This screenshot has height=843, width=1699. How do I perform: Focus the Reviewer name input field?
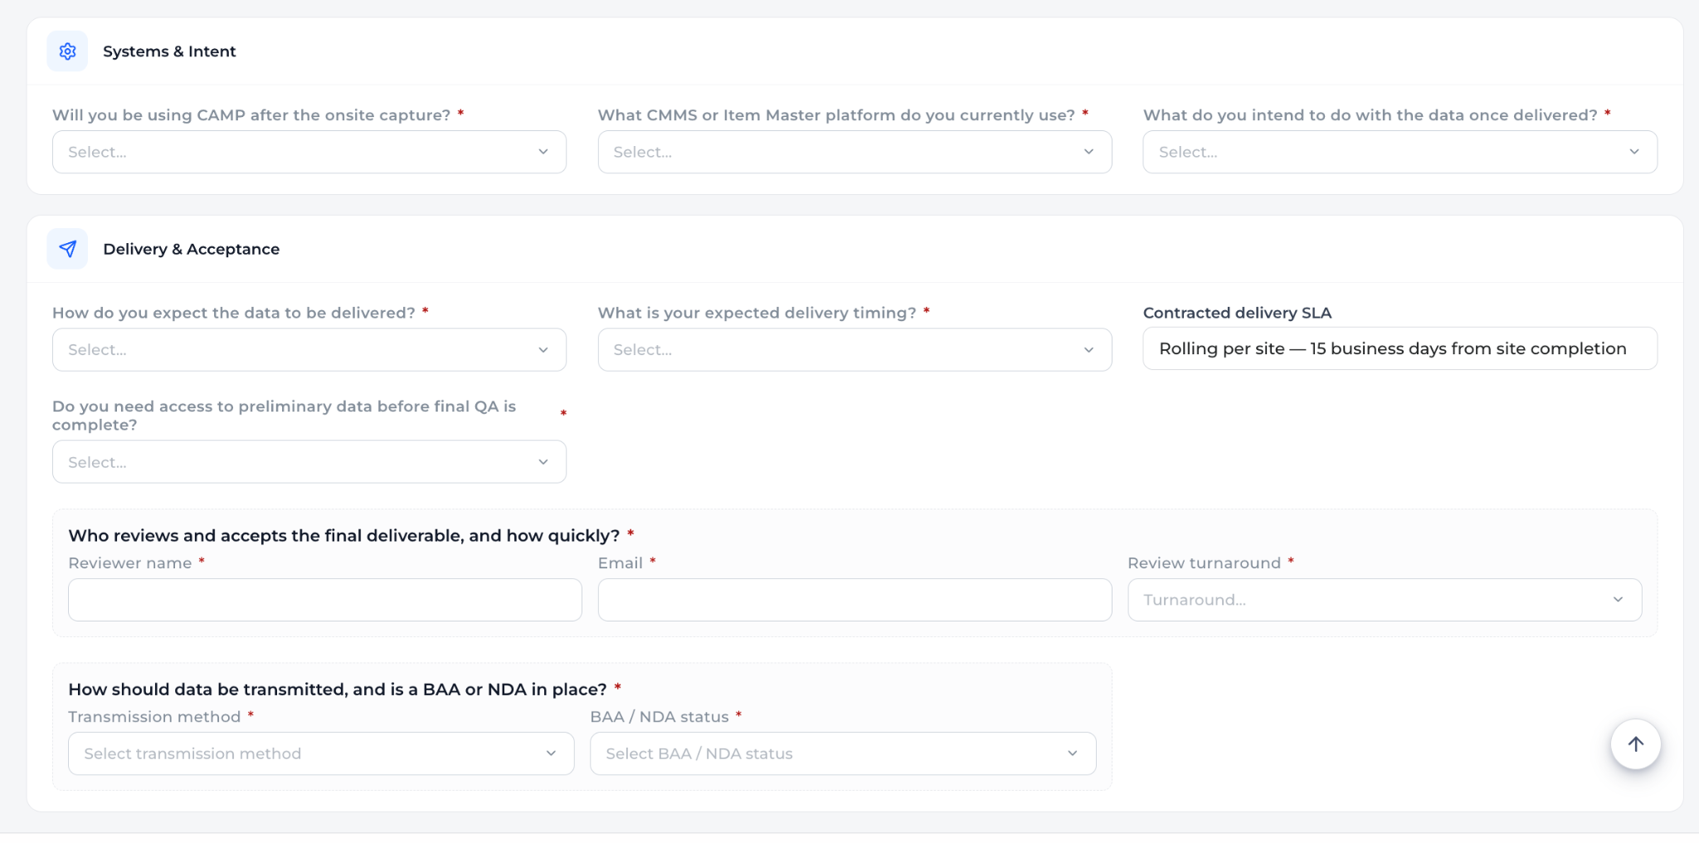(325, 600)
